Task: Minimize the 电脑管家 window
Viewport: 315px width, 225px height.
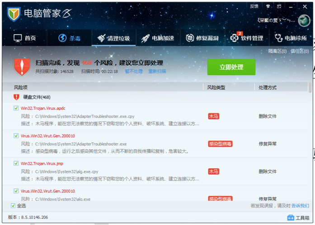Action: pyautogui.click(x=291, y=7)
